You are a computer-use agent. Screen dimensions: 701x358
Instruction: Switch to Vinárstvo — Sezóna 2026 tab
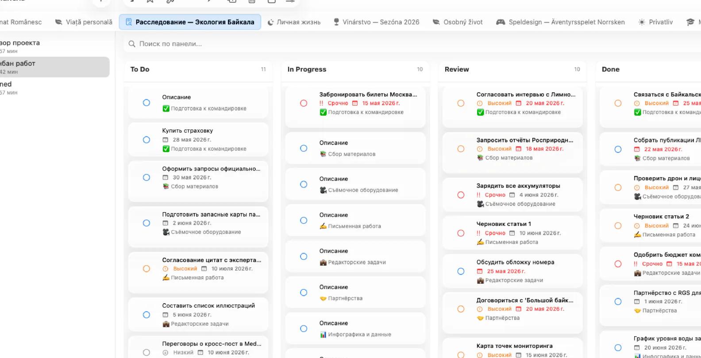coord(376,22)
